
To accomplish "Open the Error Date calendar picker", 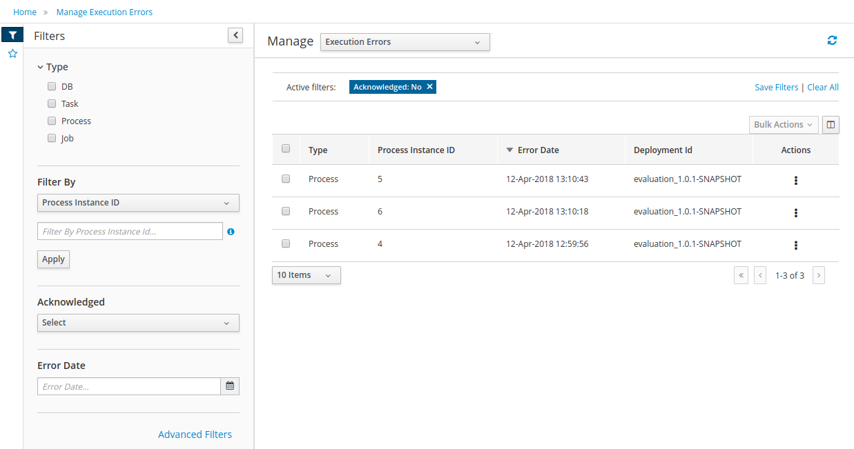I will pyautogui.click(x=230, y=386).
